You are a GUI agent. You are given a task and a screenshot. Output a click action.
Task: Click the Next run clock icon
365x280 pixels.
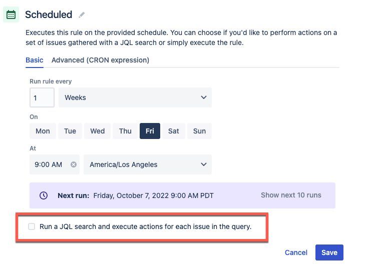pyautogui.click(x=44, y=195)
